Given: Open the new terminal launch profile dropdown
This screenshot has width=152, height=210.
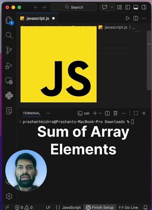Looking at the screenshot, I should 100,113.
